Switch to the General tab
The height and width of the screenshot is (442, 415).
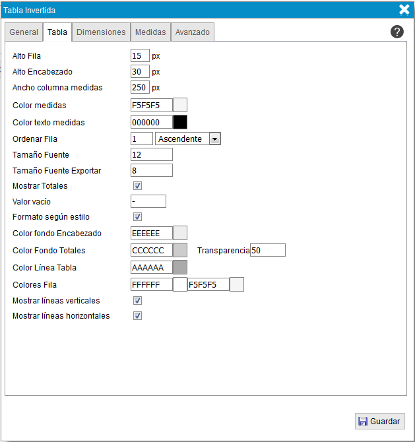(x=24, y=32)
